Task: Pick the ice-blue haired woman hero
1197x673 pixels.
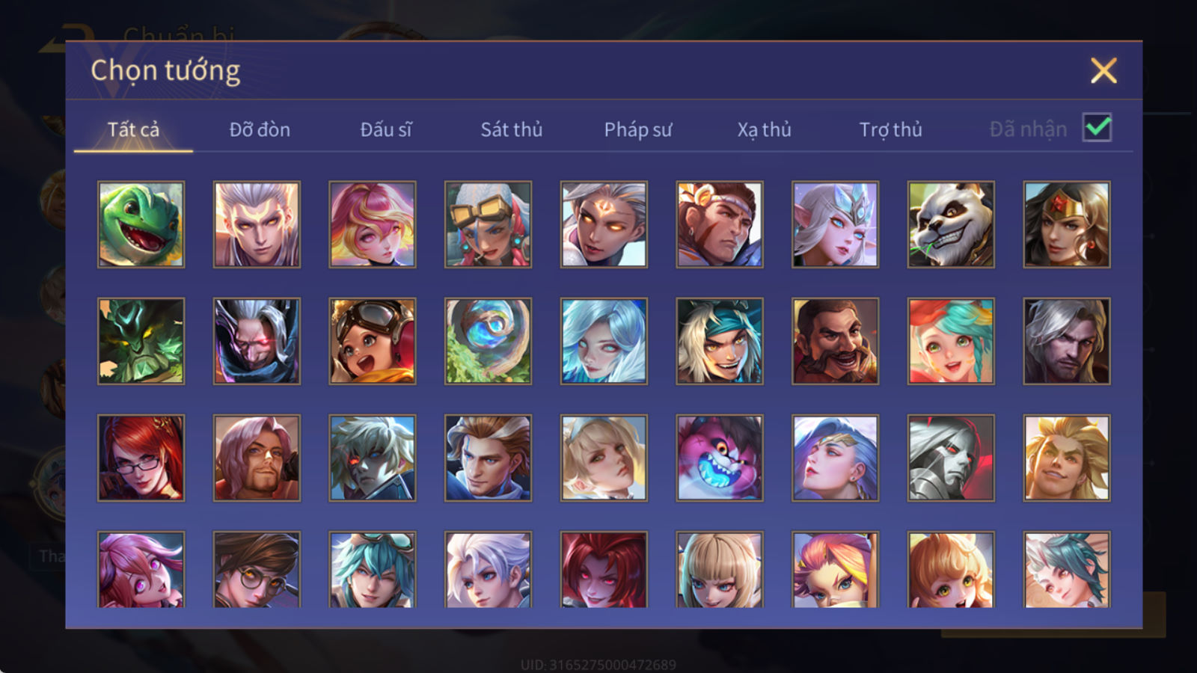Action: pyautogui.click(x=604, y=341)
